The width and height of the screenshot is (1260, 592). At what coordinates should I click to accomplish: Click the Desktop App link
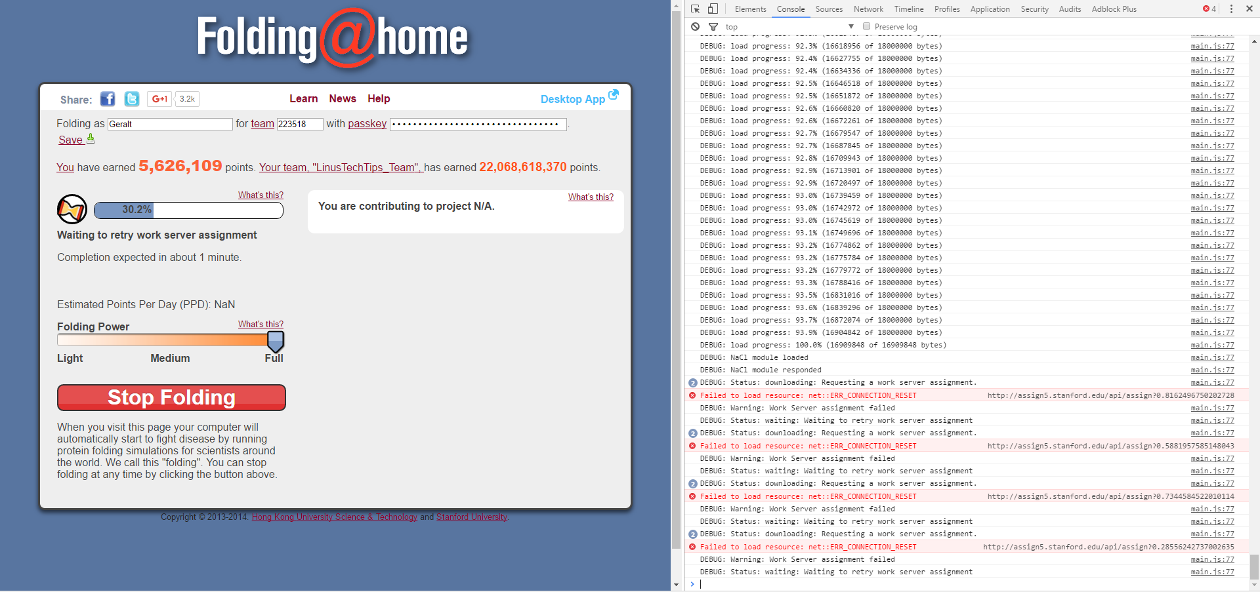click(573, 100)
